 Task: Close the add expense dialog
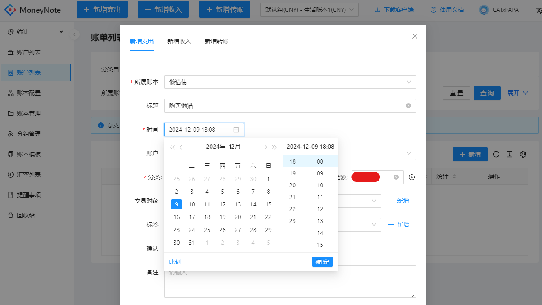tap(415, 36)
